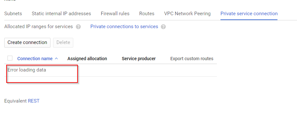Screen dimensions: 297x121
Task: Click the Export custom routes column header
Action: 192,59
